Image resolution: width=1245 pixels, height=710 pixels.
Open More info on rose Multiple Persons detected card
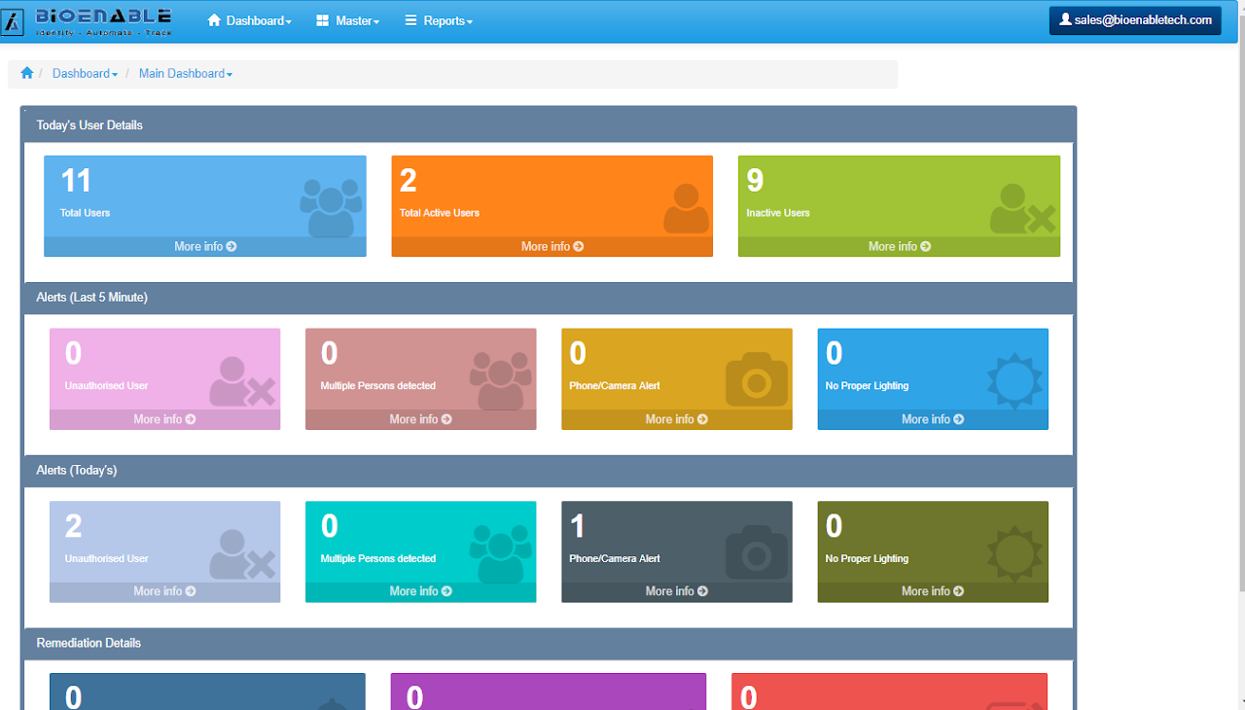click(421, 419)
